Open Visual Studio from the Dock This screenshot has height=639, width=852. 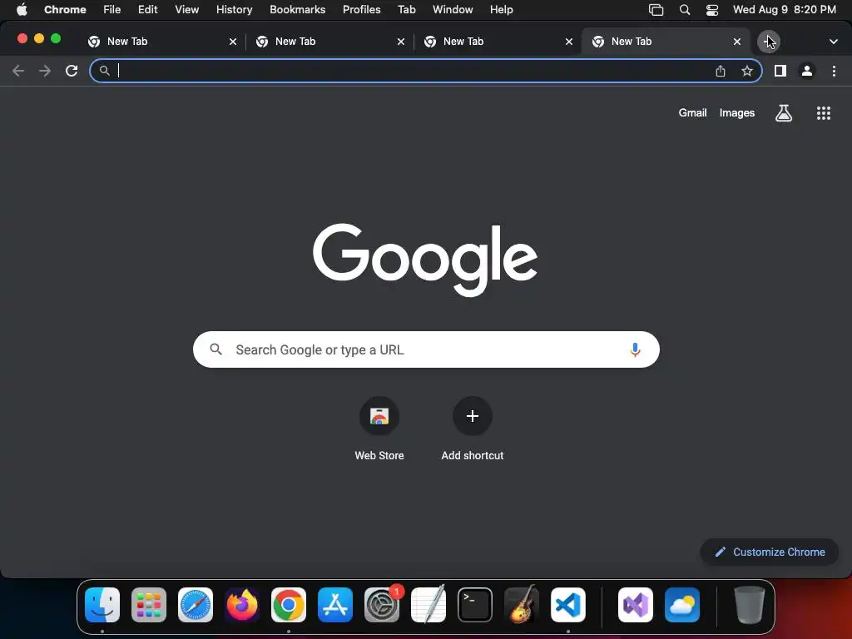tap(636, 605)
